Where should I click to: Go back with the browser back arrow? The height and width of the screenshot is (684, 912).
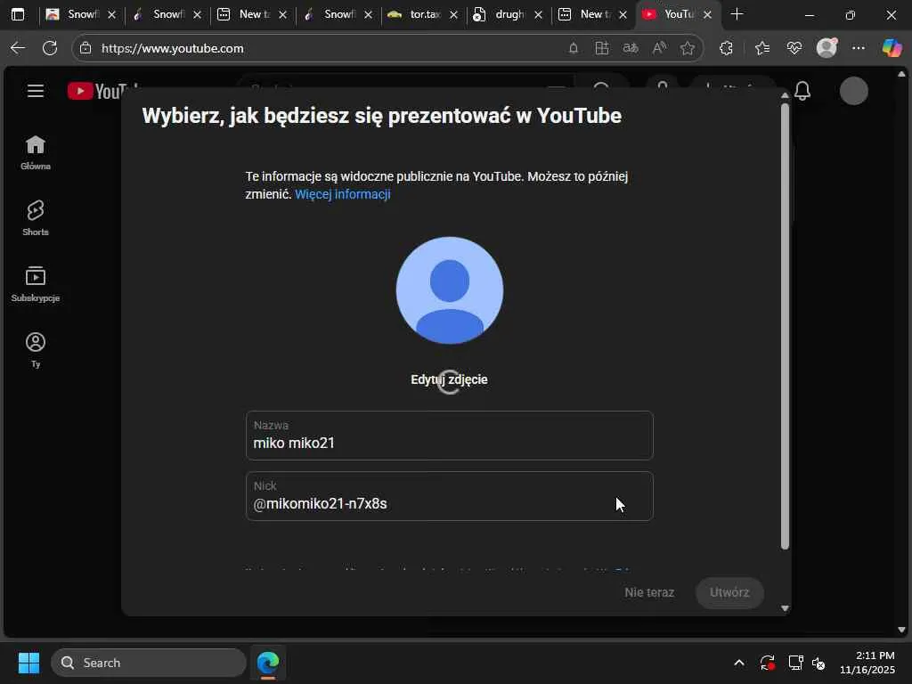point(18,48)
